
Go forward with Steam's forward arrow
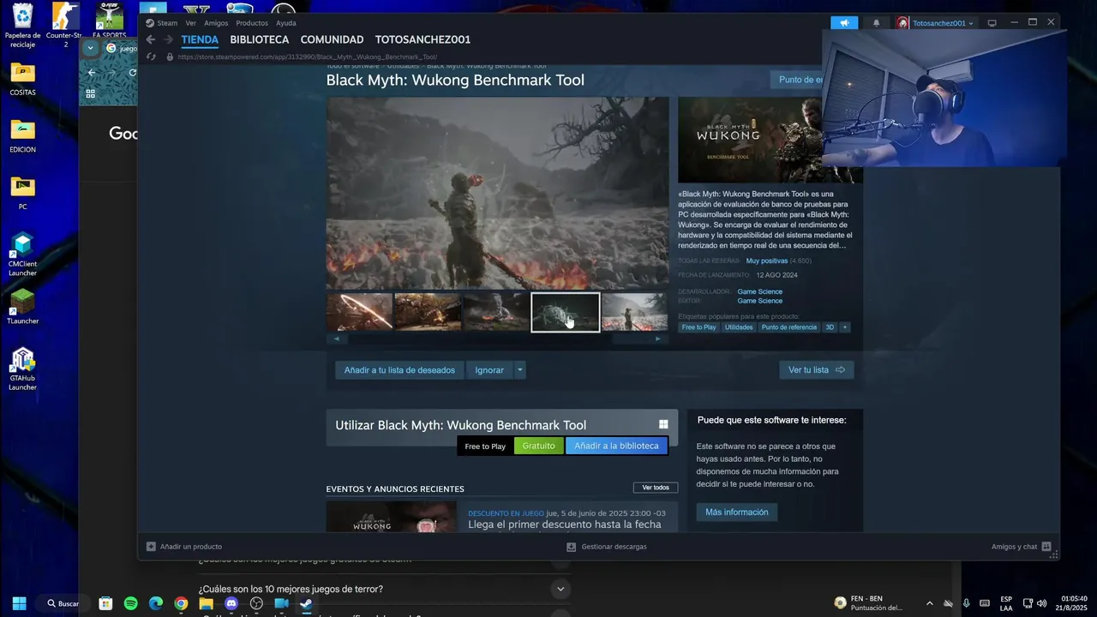tap(169, 39)
